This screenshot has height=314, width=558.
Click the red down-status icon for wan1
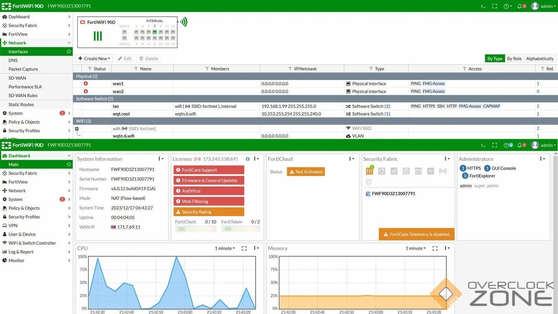tap(86, 84)
